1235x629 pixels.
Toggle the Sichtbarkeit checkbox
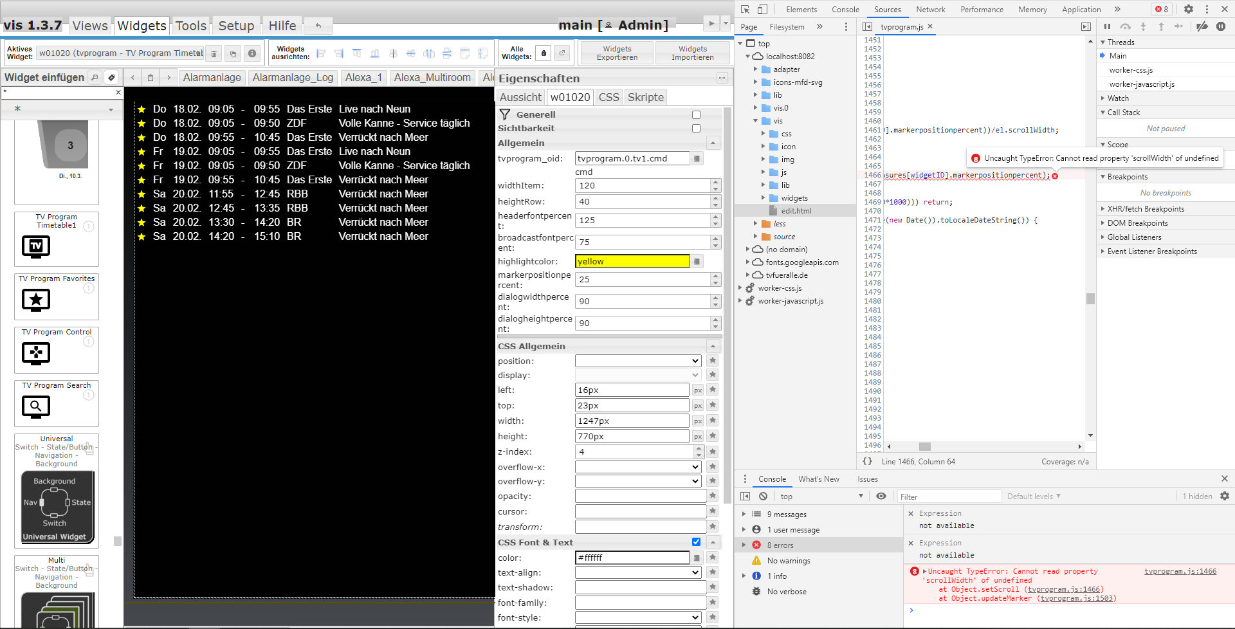696,128
